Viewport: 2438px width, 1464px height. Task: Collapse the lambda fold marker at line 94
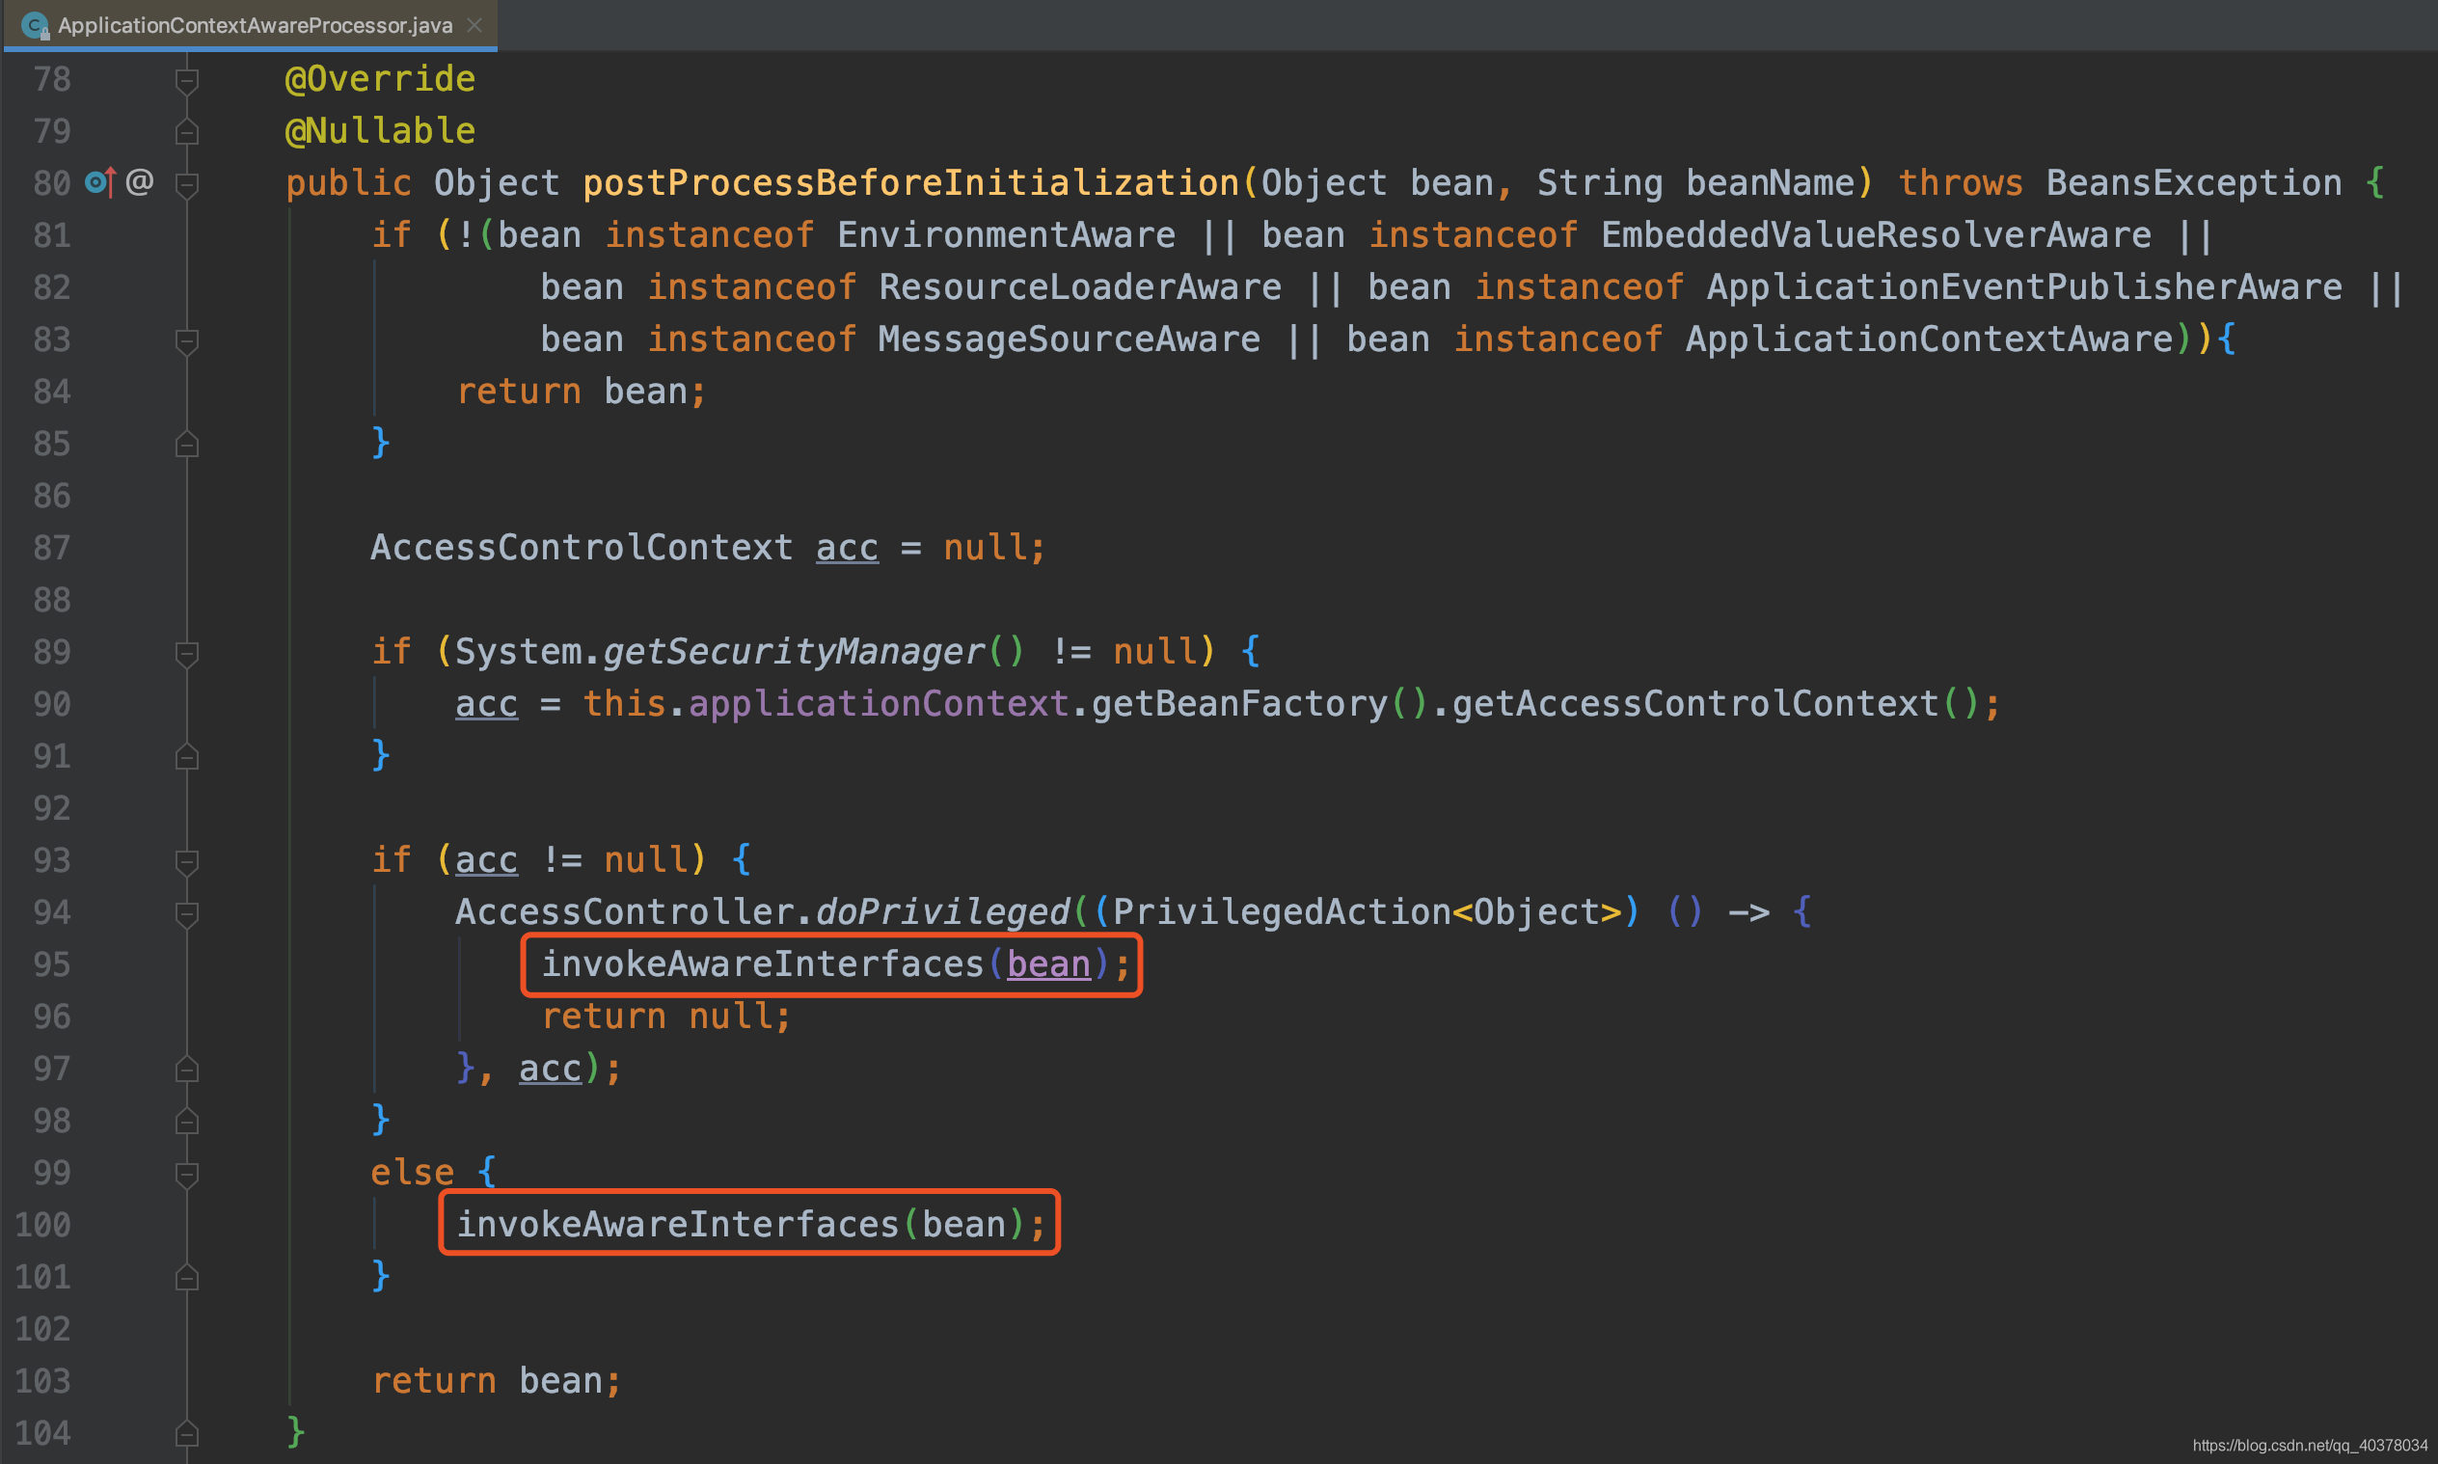[x=186, y=913]
